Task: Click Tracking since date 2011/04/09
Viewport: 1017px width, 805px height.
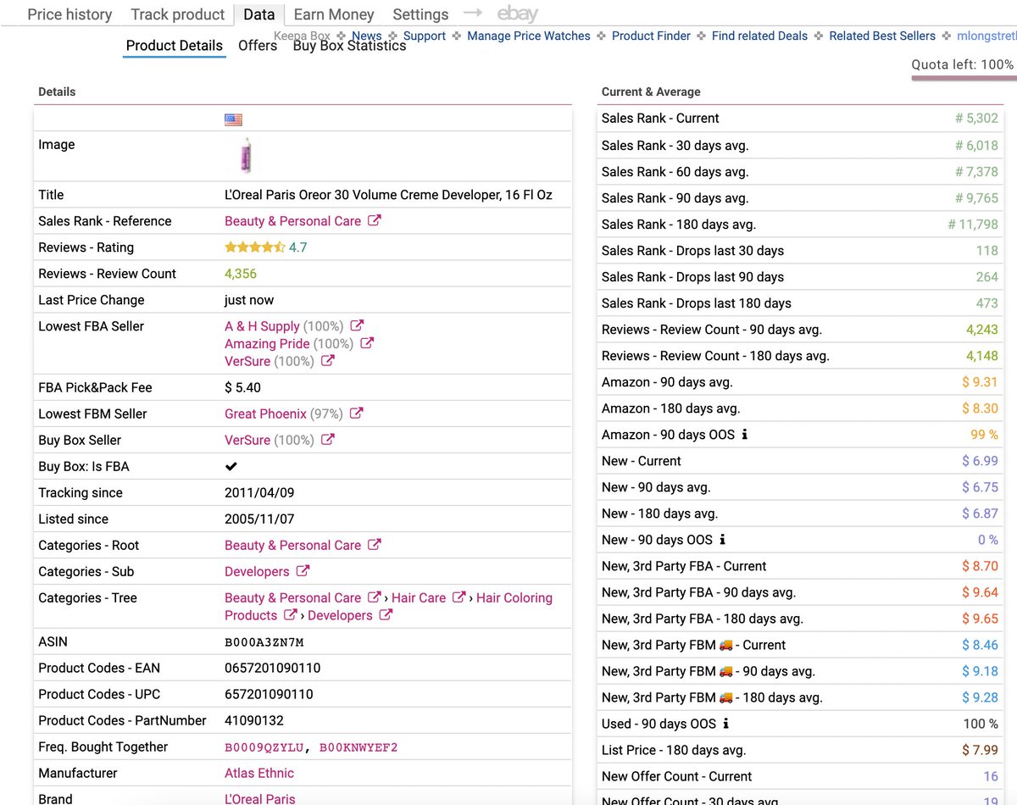Action: (259, 492)
